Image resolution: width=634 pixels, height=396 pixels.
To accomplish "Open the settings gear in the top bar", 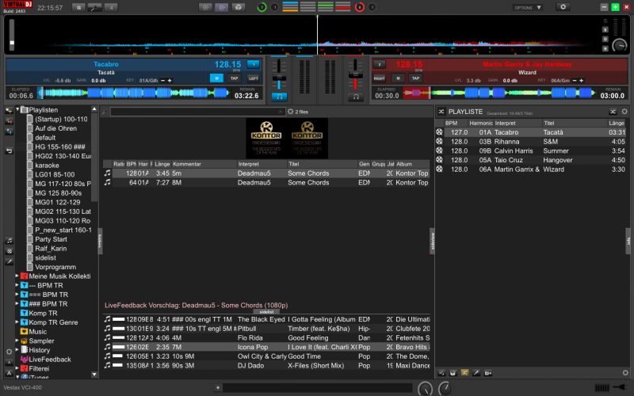I will (x=563, y=7).
